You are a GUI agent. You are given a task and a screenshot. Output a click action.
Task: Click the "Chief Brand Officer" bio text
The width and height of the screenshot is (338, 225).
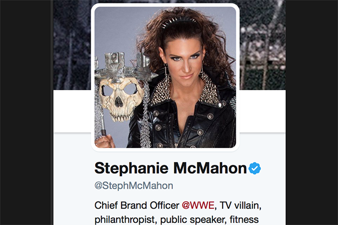tap(137, 205)
